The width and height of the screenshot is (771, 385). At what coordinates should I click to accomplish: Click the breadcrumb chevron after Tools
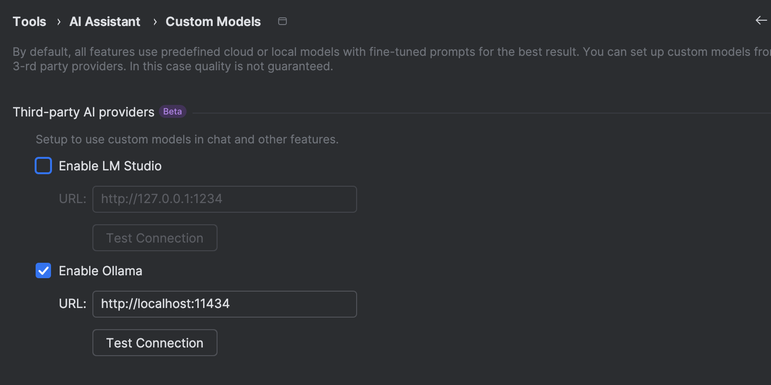[59, 22]
